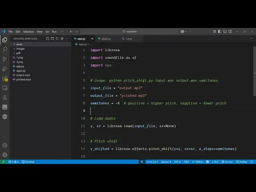Toggle the primary side bar

coord(220,32)
